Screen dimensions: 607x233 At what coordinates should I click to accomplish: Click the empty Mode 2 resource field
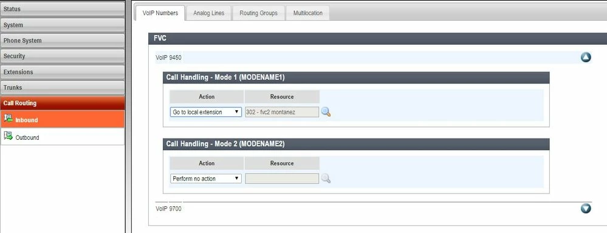(282, 179)
